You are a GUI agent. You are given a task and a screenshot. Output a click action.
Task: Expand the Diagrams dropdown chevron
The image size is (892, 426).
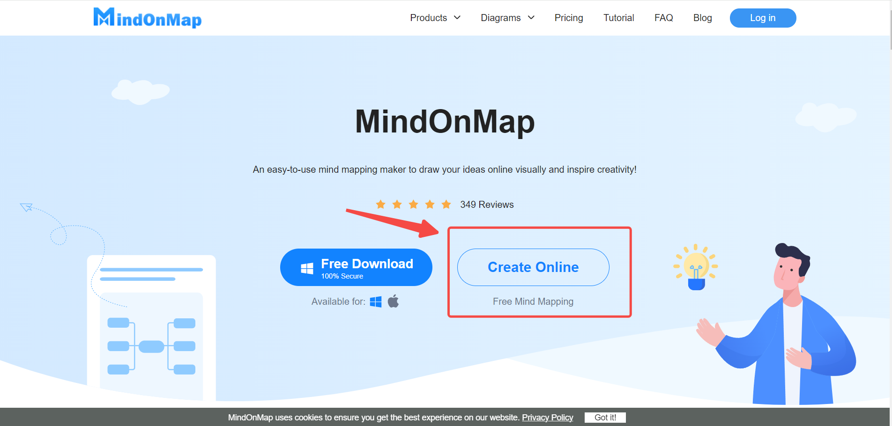pos(531,18)
